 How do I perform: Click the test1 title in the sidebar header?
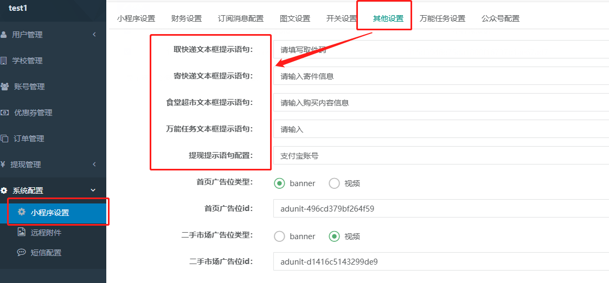(x=18, y=8)
